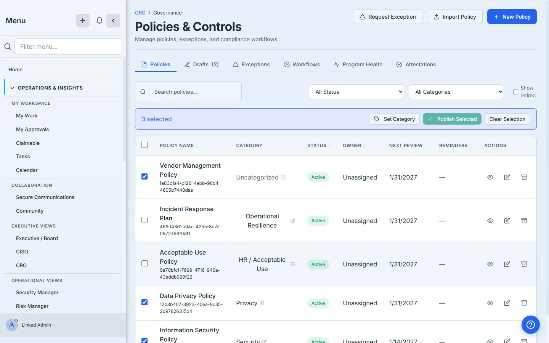This screenshot has height=343, width=549.
Task: Open My Approvals in the sidebar
Action: click(x=32, y=129)
